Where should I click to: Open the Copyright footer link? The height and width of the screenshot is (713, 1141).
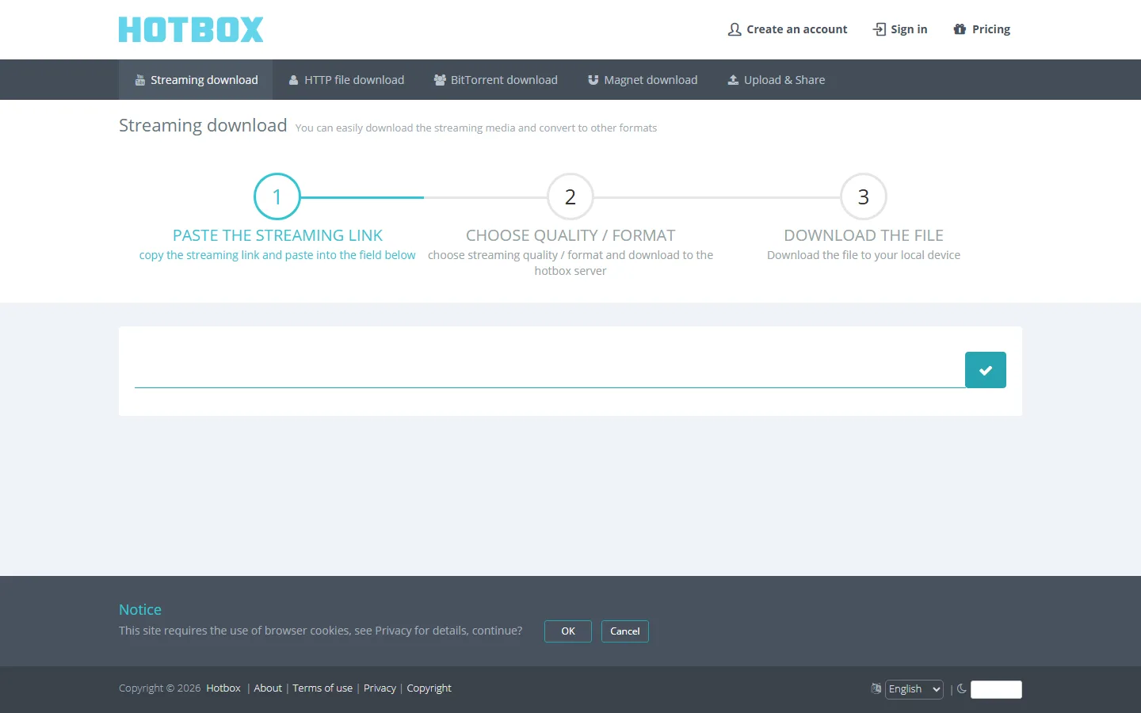pos(429,688)
